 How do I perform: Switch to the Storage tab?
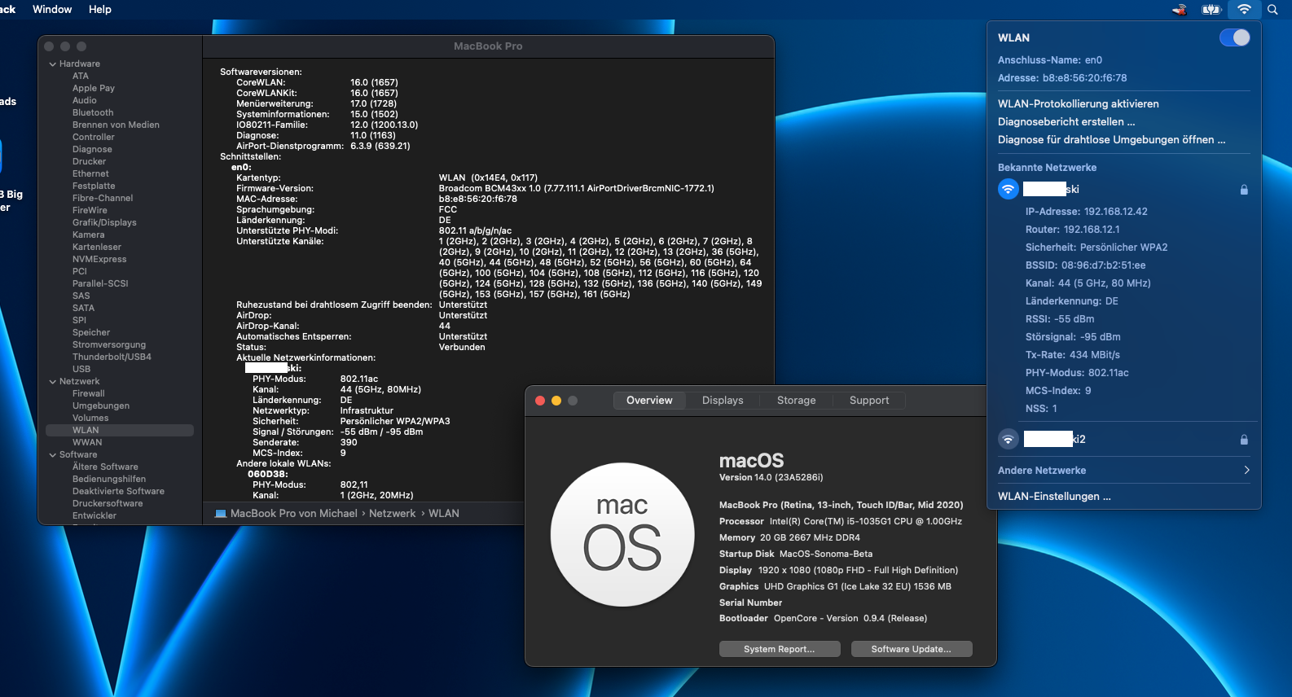tap(796, 401)
